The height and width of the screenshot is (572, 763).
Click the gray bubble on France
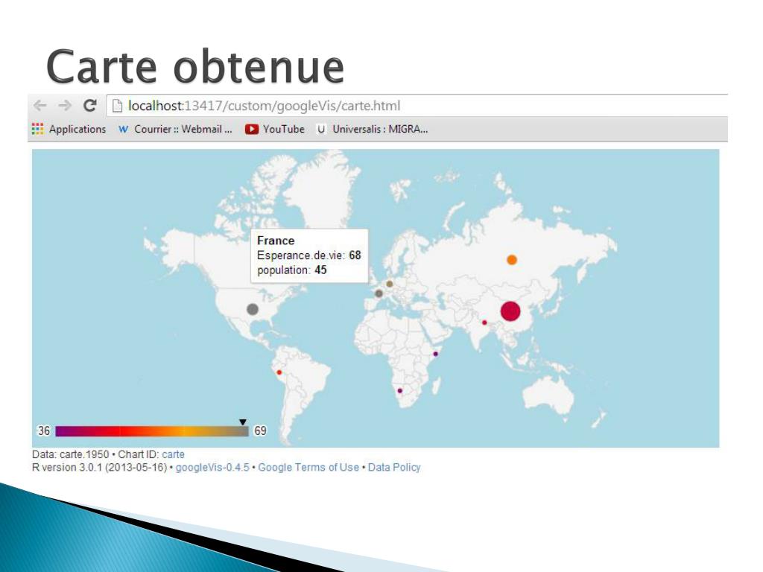[x=379, y=293]
